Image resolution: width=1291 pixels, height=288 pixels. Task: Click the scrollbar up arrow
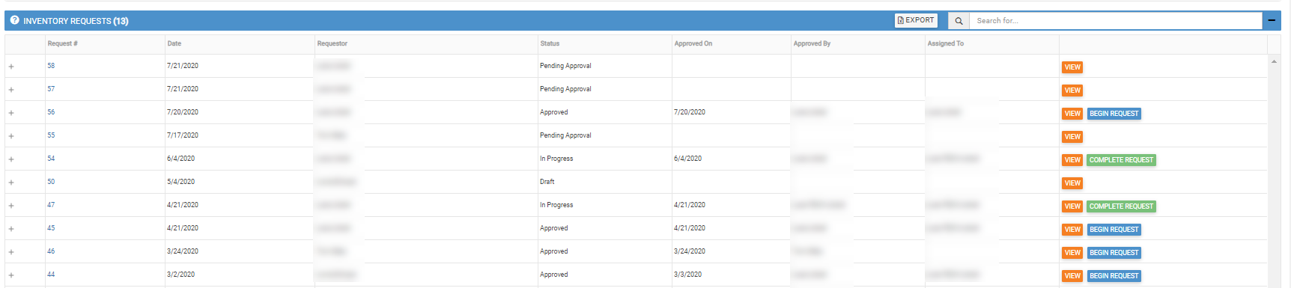pyautogui.click(x=1274, y=61)
